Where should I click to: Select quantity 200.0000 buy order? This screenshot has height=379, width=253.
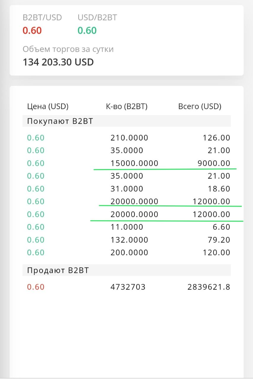(129, 252)
